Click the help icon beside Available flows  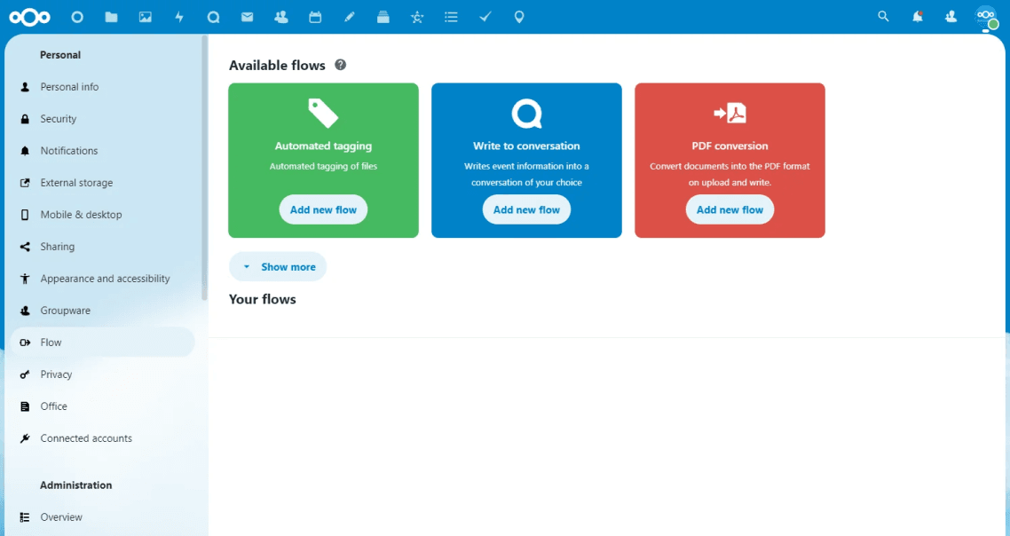coord(340,65)
